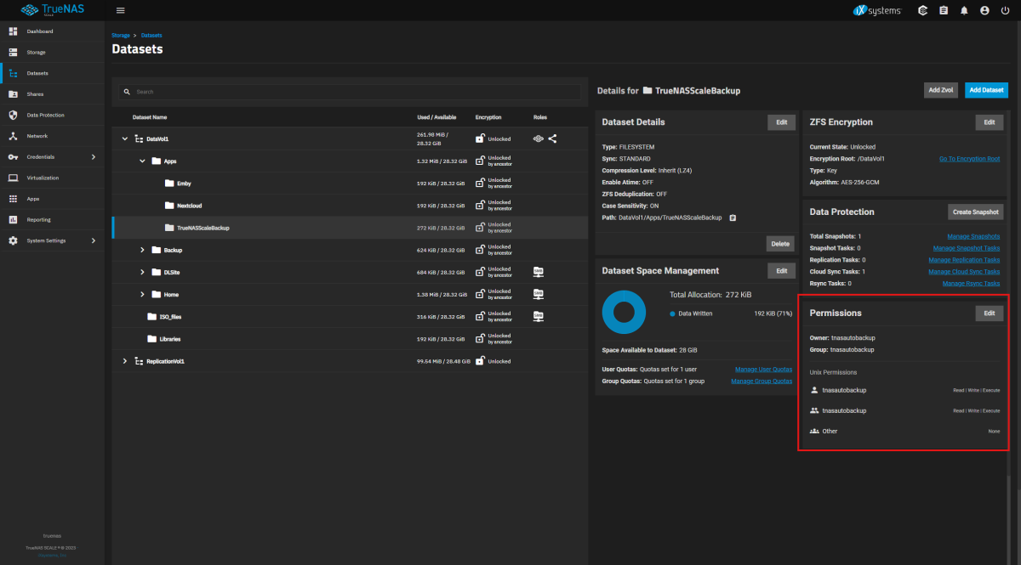Open the jobs clipboard icon
This screenshot has width=1021, height=565.
click(x=944, y=10)
